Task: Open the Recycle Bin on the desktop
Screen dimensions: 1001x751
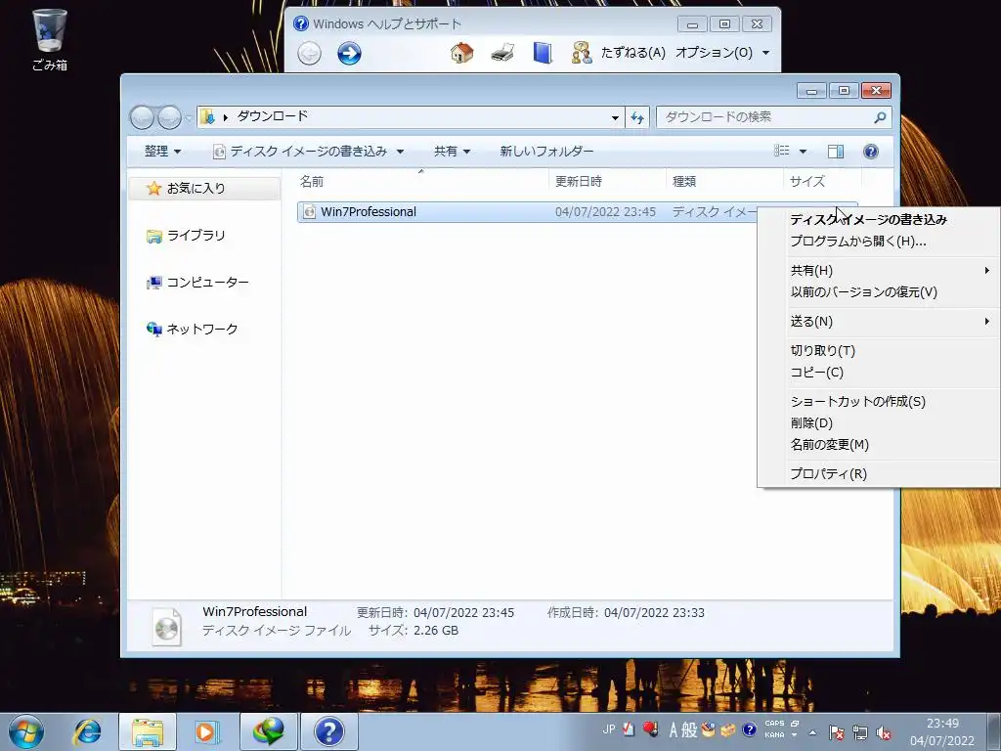Action: [x=49, y=39]
